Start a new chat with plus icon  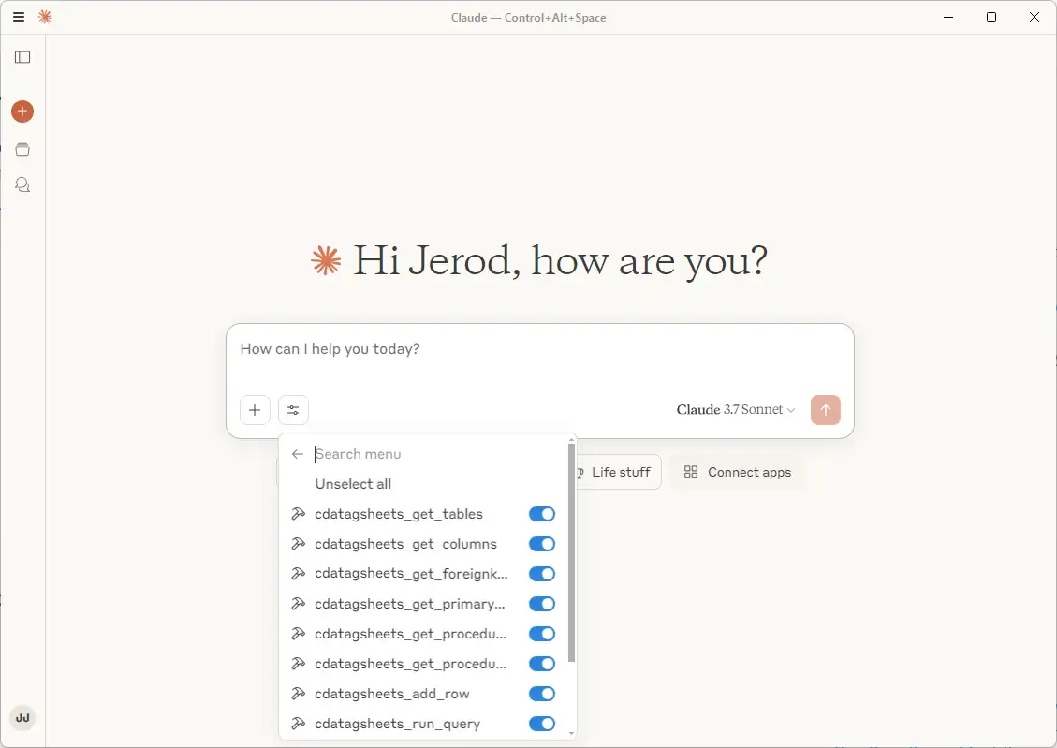22,111
